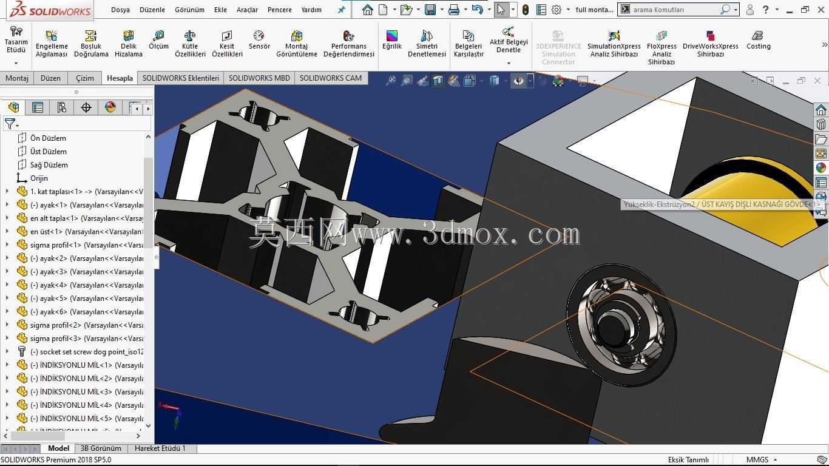Click the Print icon
This screenshot has height=466, width=829.
coord(453,10)
